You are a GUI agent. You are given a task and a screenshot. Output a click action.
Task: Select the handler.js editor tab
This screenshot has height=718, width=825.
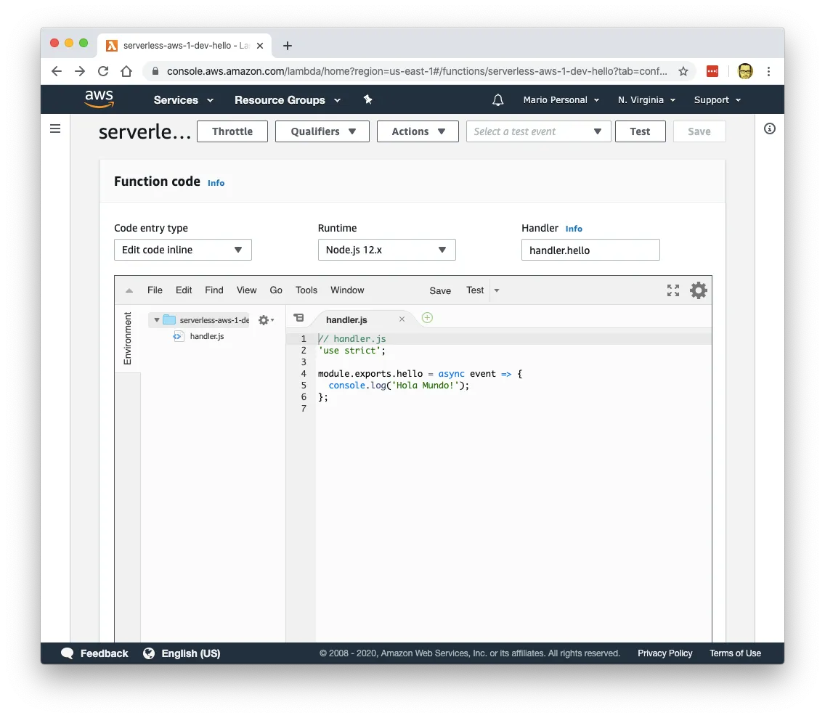tap(346, 320)
